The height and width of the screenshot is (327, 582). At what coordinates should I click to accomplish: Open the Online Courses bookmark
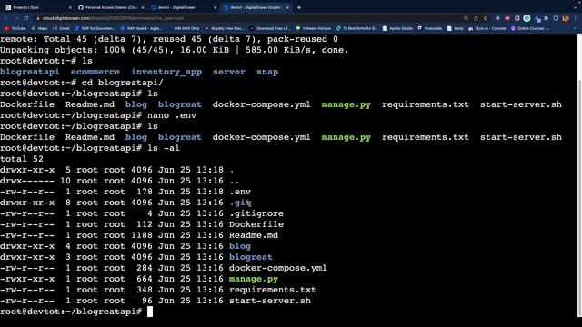531,28
